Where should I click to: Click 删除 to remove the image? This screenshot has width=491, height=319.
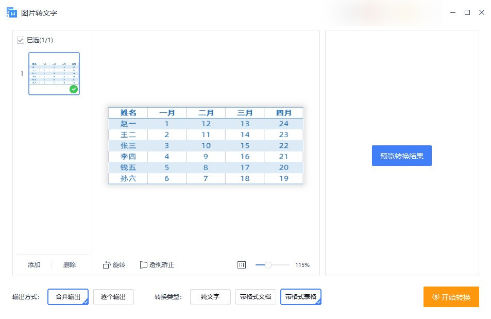(x=70, y=264)
